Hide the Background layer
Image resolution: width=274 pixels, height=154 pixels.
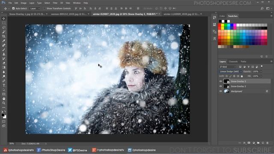coord(220,91)
